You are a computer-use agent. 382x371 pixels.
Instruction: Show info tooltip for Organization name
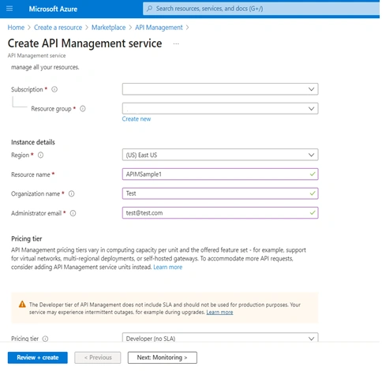(x=71, y=193)
